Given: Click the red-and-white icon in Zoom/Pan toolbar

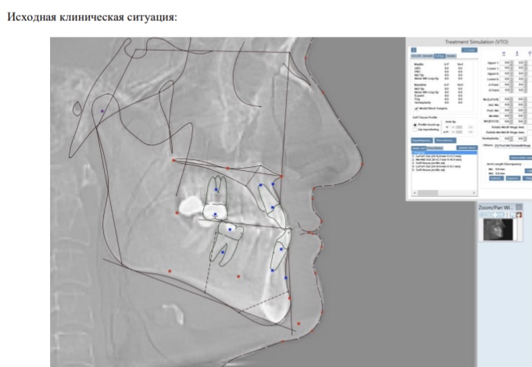Looking at the screenshot, I should [x=519, y=215].
